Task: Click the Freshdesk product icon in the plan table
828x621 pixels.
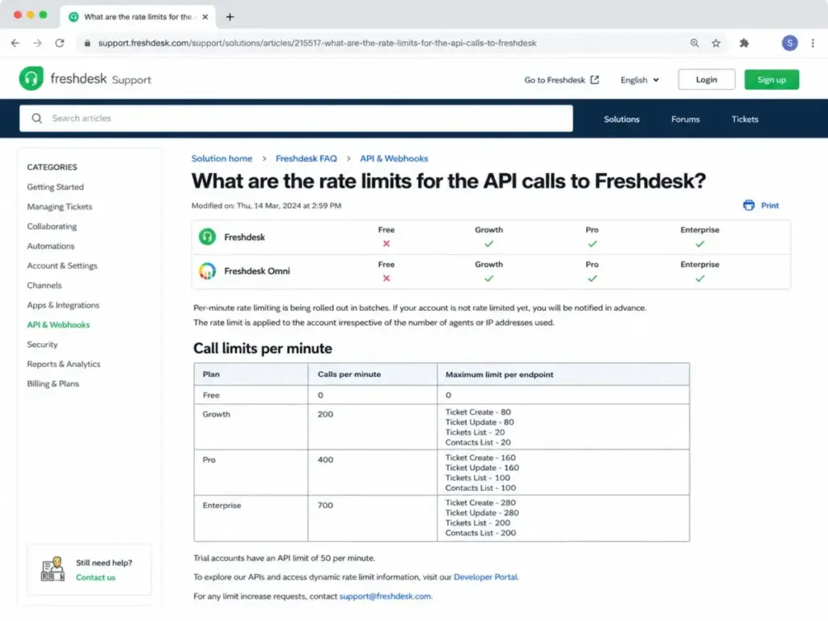Action: [208, 237]
